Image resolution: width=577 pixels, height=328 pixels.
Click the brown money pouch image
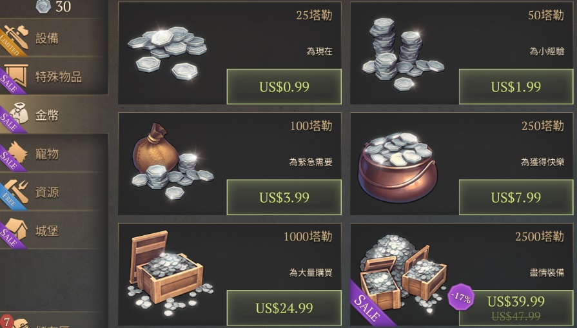coord(172,161)
